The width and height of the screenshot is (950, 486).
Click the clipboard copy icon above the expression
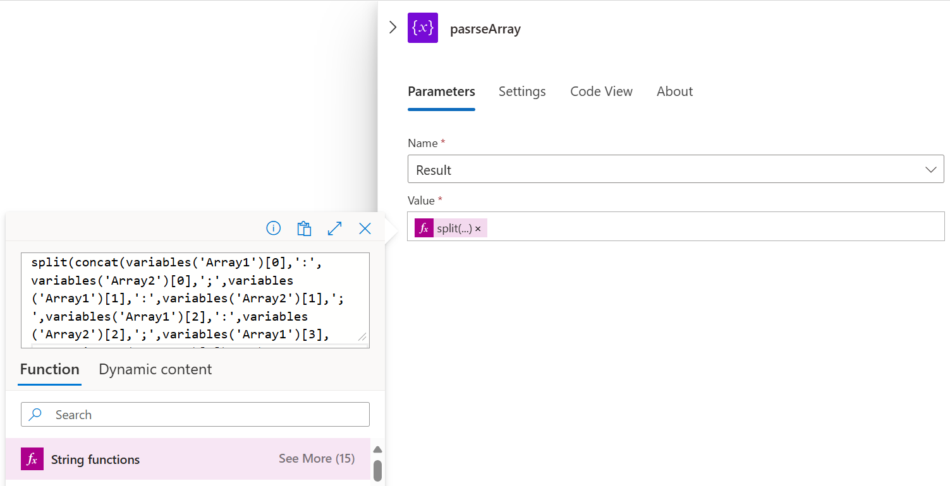coord(304,228)
